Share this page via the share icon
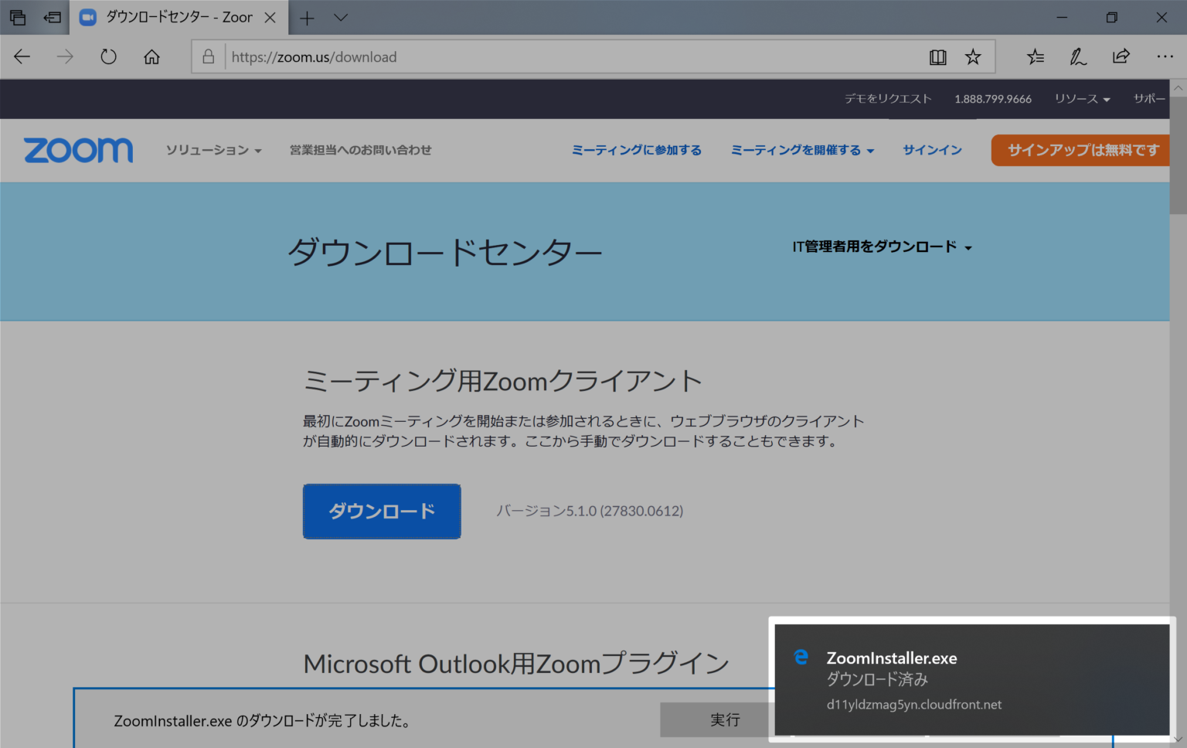This screenshot has height=748, width=1187. tap(1121, 56)
